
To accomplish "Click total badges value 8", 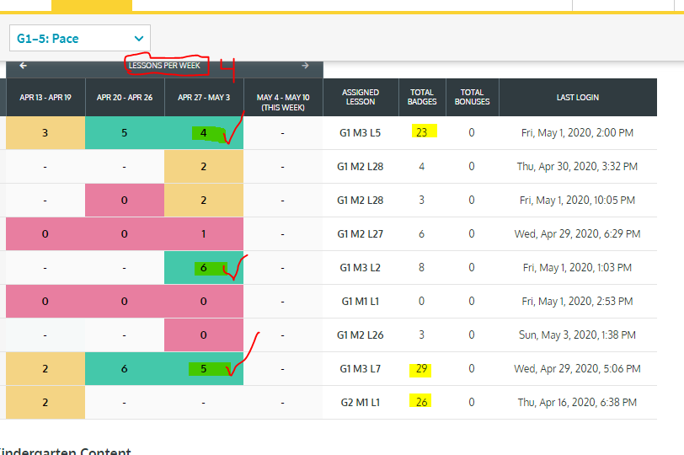I will click(x=421, y=267).
